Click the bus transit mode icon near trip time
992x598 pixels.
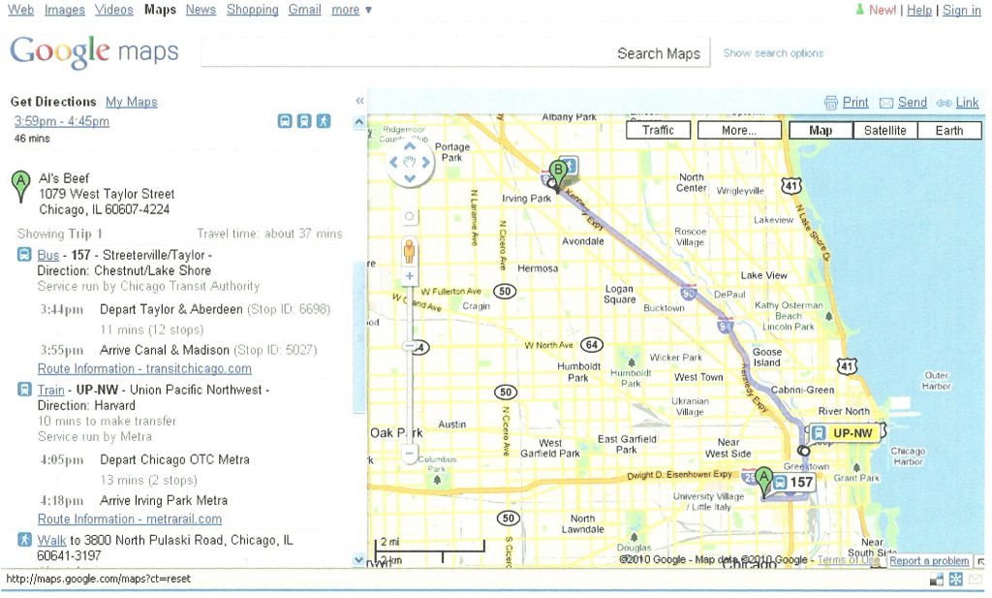(285, 121)
